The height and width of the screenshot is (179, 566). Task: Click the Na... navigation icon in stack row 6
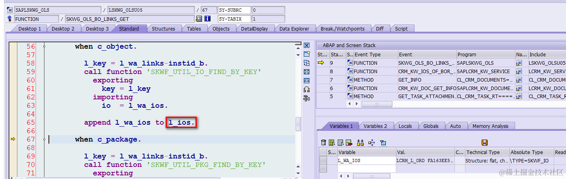point(520,88)
